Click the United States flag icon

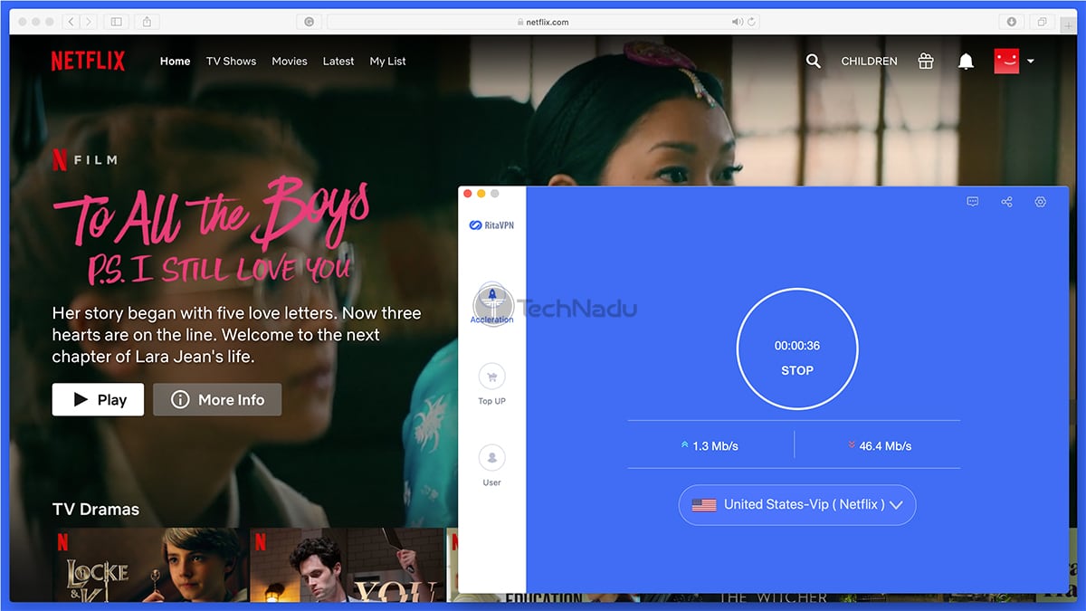pyautogui.click(x=704, y=505)
